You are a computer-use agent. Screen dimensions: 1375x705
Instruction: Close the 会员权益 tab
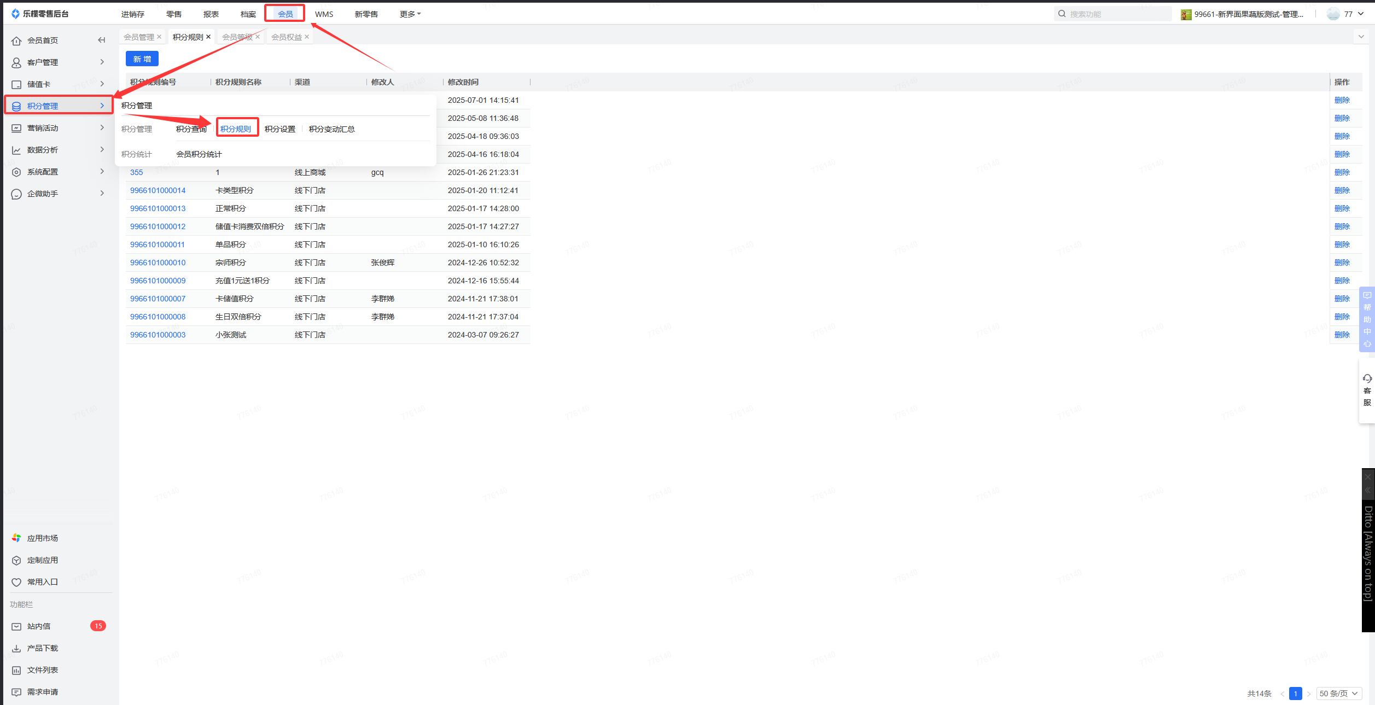(307, 37)
